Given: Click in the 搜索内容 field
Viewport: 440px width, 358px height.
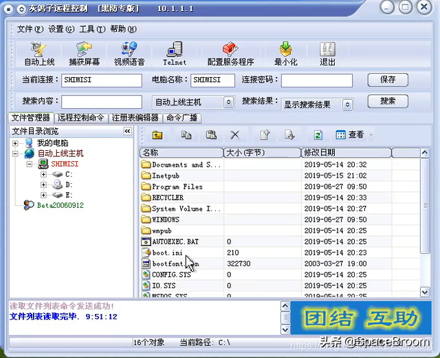Looking at the screenshot, I should click(102, 102).
